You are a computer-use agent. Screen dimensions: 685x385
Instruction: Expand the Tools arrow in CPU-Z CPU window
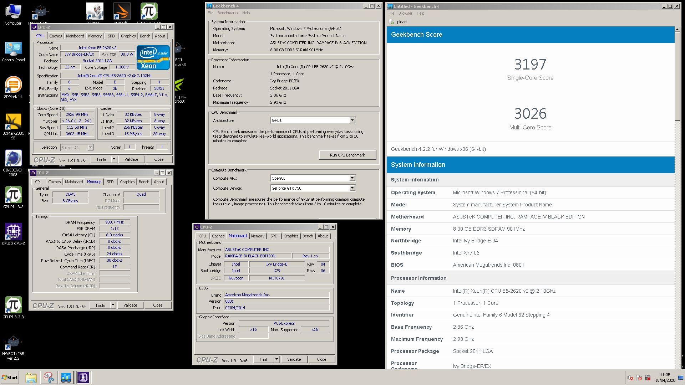114,159
